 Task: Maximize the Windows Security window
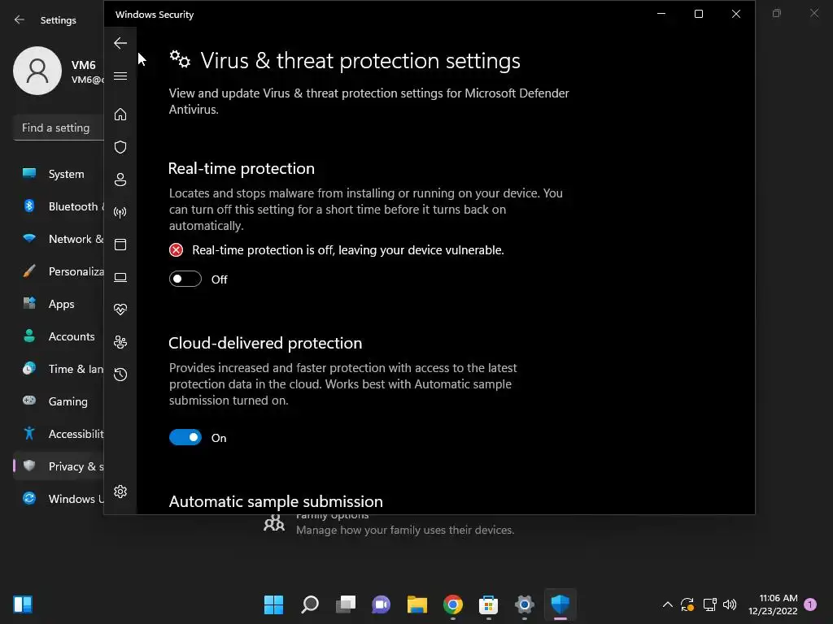coord(699,14)
